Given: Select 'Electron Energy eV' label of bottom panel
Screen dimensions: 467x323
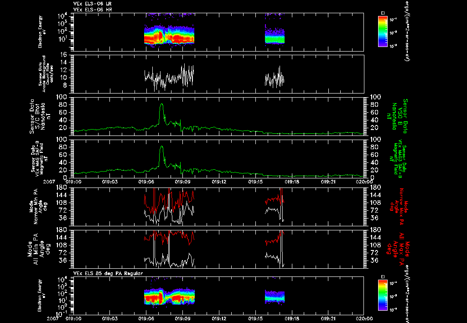Looking at the screenshot, I should (42, 296).
